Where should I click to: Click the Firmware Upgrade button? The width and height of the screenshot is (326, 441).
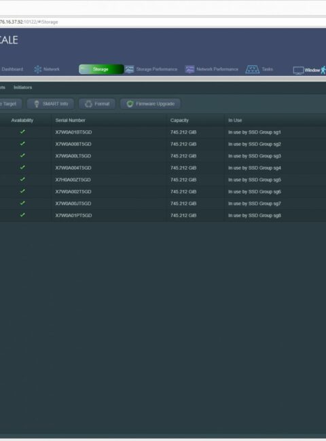pyautogui.click(x=151, y=104)
